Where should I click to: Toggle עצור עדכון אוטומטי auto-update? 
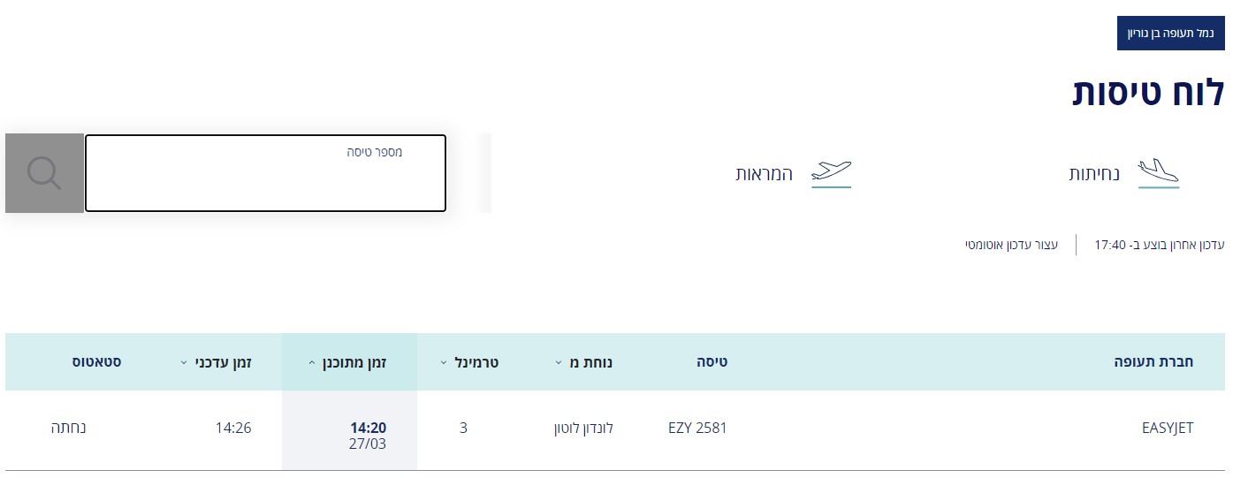coord(1011,244)
